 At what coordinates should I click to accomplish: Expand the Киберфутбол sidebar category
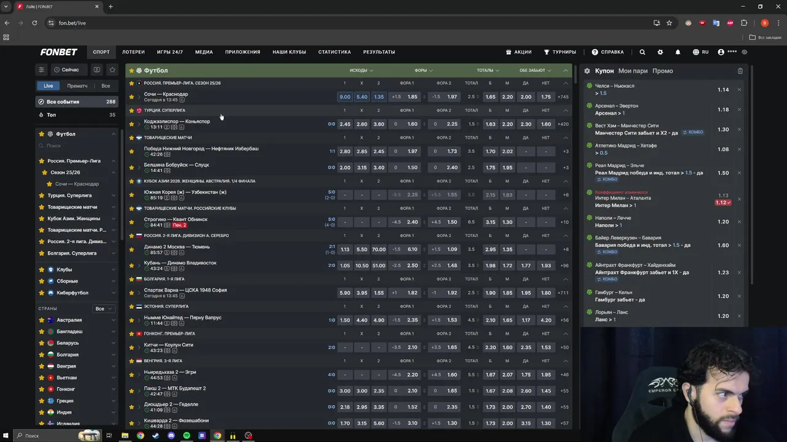(113, 293)
